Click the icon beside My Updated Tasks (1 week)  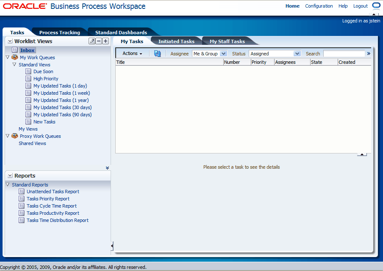pyautogui.click(x=28, y=93)
